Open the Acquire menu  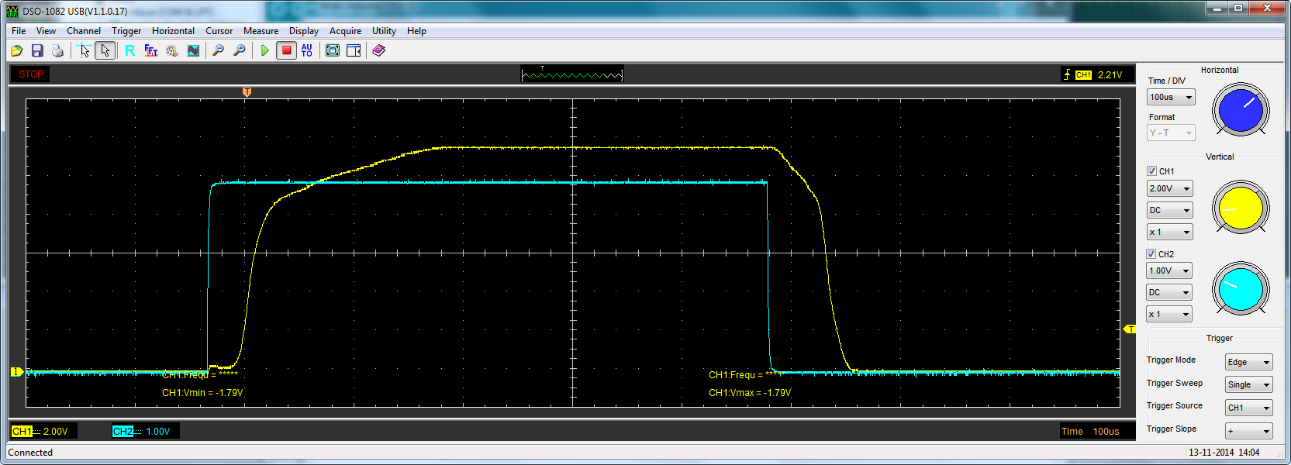(345, 31)
